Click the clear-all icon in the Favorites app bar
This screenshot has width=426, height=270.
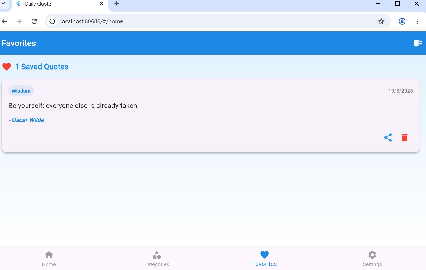417,43
